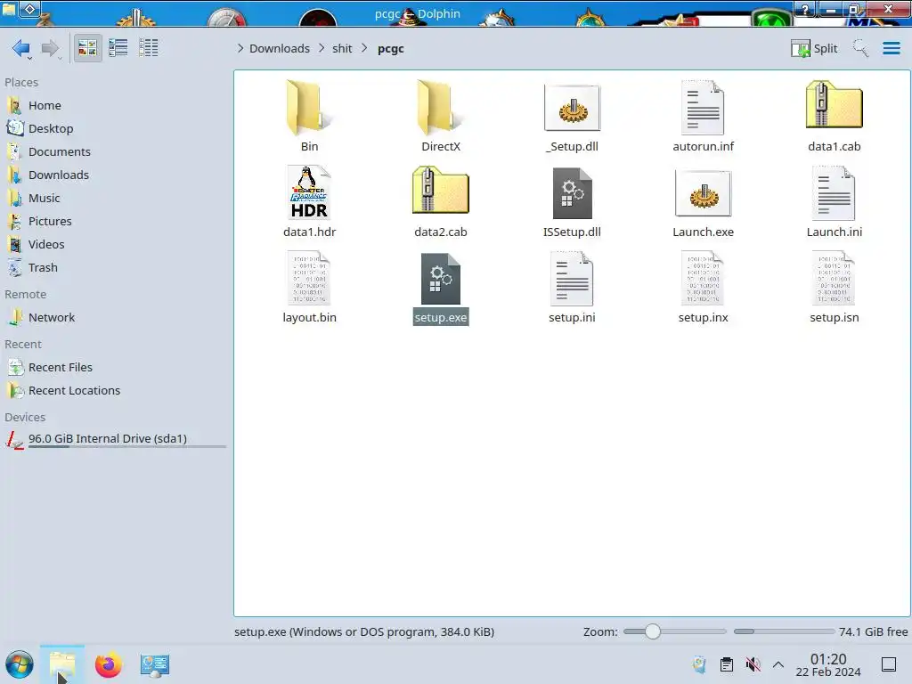Select the setup.exe file icon
Viewport: 912px width, 684px height.
440,279
